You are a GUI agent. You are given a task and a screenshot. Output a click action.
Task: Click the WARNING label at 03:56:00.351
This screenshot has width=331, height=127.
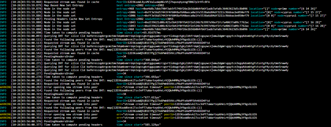5,118
